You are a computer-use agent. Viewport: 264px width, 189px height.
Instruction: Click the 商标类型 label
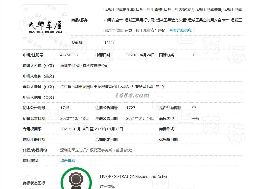166,119
